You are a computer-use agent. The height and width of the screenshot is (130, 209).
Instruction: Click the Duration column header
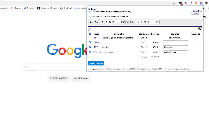pyautogui.click(x=155, y=34)
